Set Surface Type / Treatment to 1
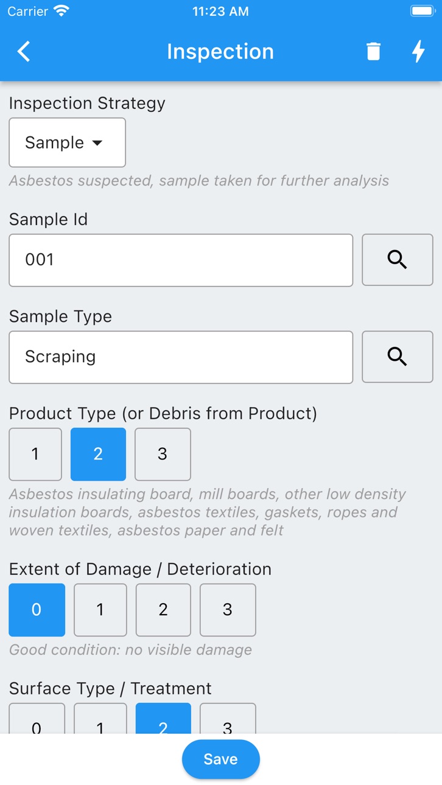 [x=100, y=719]
